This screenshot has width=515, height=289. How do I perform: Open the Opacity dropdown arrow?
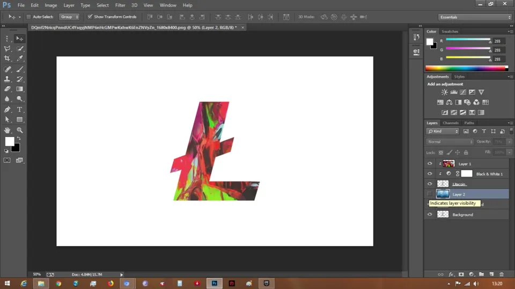click(510, 141)
